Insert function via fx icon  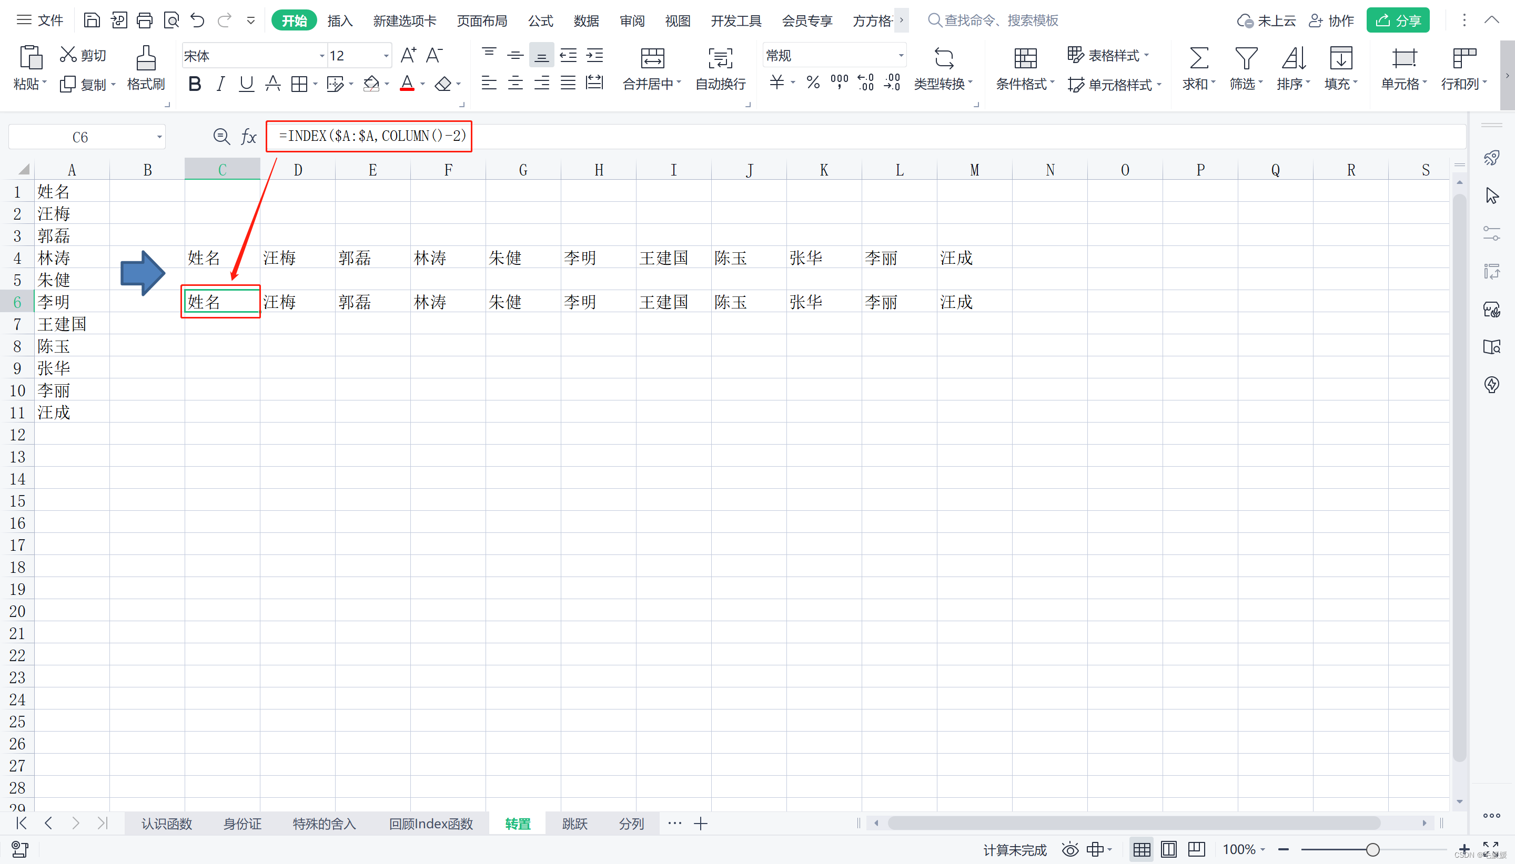point(248,137)
